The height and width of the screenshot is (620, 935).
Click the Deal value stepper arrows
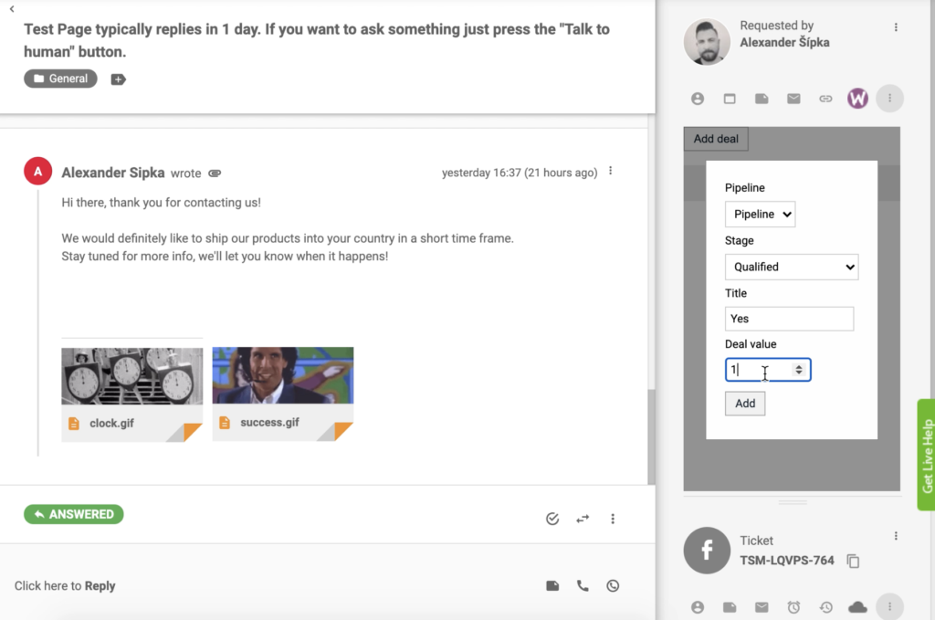798,370
